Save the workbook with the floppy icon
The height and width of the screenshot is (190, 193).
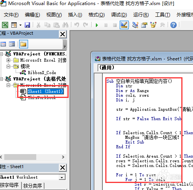27,25
